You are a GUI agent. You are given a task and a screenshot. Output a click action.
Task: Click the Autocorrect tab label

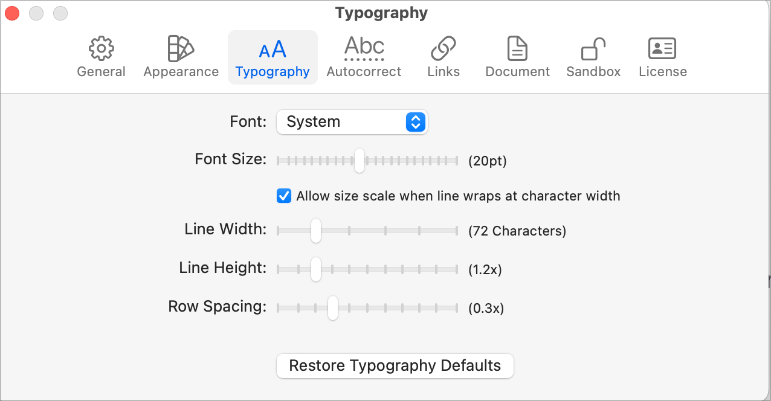(364, 71)
